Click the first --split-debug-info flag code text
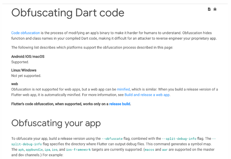The width and height of the screenshot is (231, 159). [179, 139]
